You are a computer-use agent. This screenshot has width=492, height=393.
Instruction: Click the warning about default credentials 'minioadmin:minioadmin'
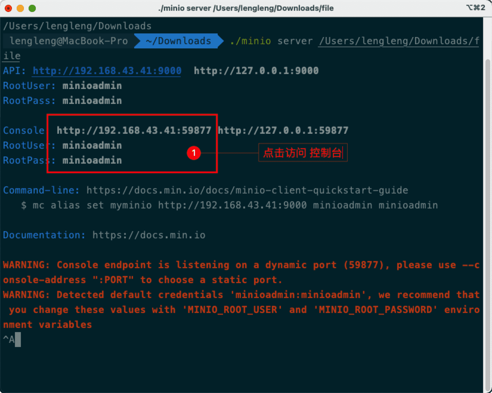241,310
